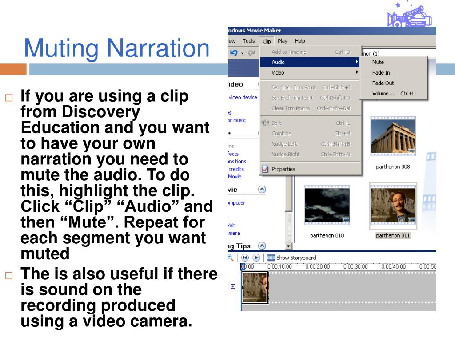This screenshot has width=455, height=341.
Task: Select Audio in the Clip menu
Action: click(310, 62)
